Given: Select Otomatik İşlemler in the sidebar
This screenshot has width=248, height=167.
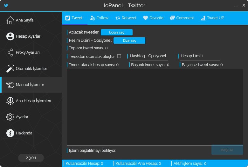Looking at the screenshot, I should tap(31, 68).
